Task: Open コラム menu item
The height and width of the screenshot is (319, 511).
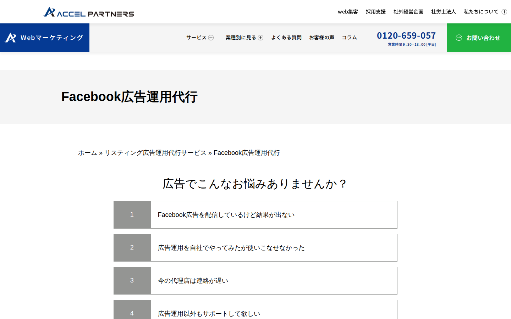Action: pyautogui.click(x=349, y=38)
